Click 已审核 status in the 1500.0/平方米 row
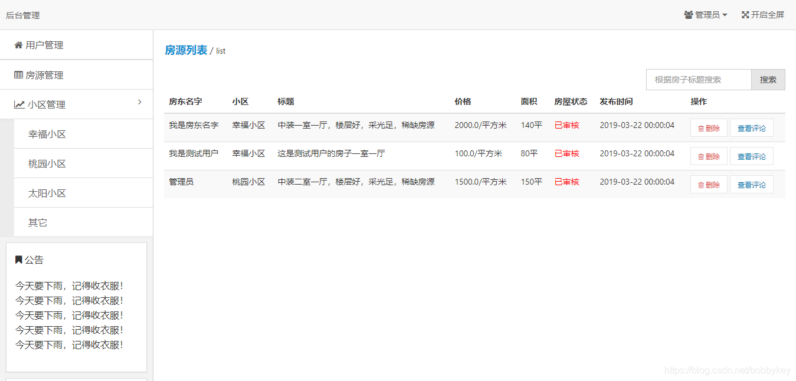796x381 pixels. pyautogui.click(x=567, y=182)
